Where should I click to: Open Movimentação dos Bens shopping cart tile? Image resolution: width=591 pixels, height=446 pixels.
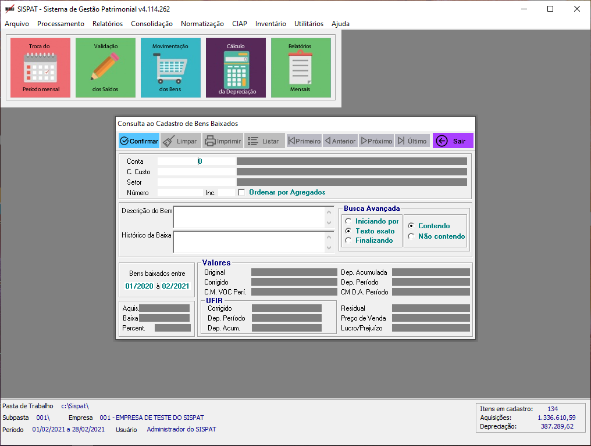coord(170,67)
